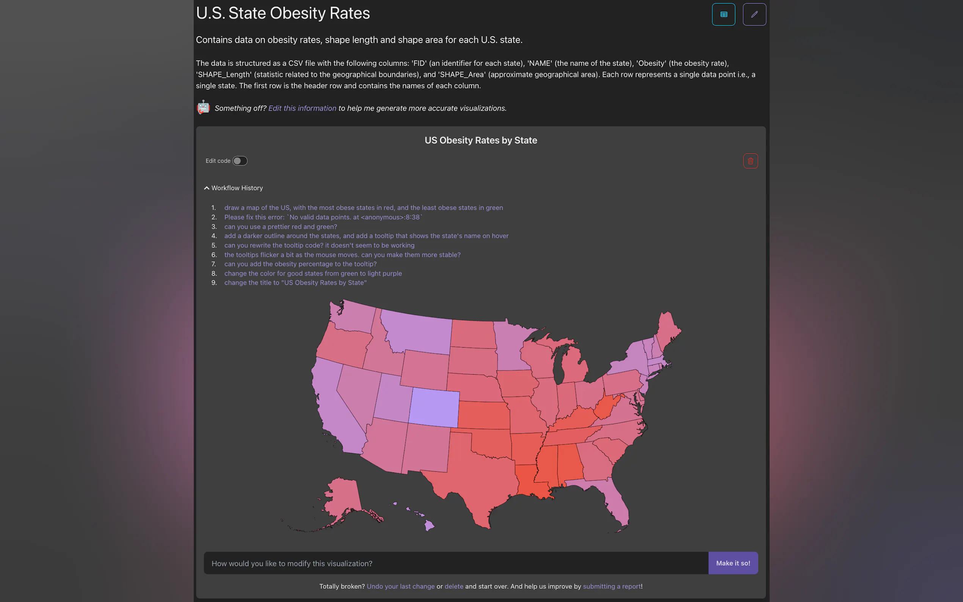Click the Texas state on the map
Screen dimensions: 963x602
pyautogui.click(x=478, y=478)
